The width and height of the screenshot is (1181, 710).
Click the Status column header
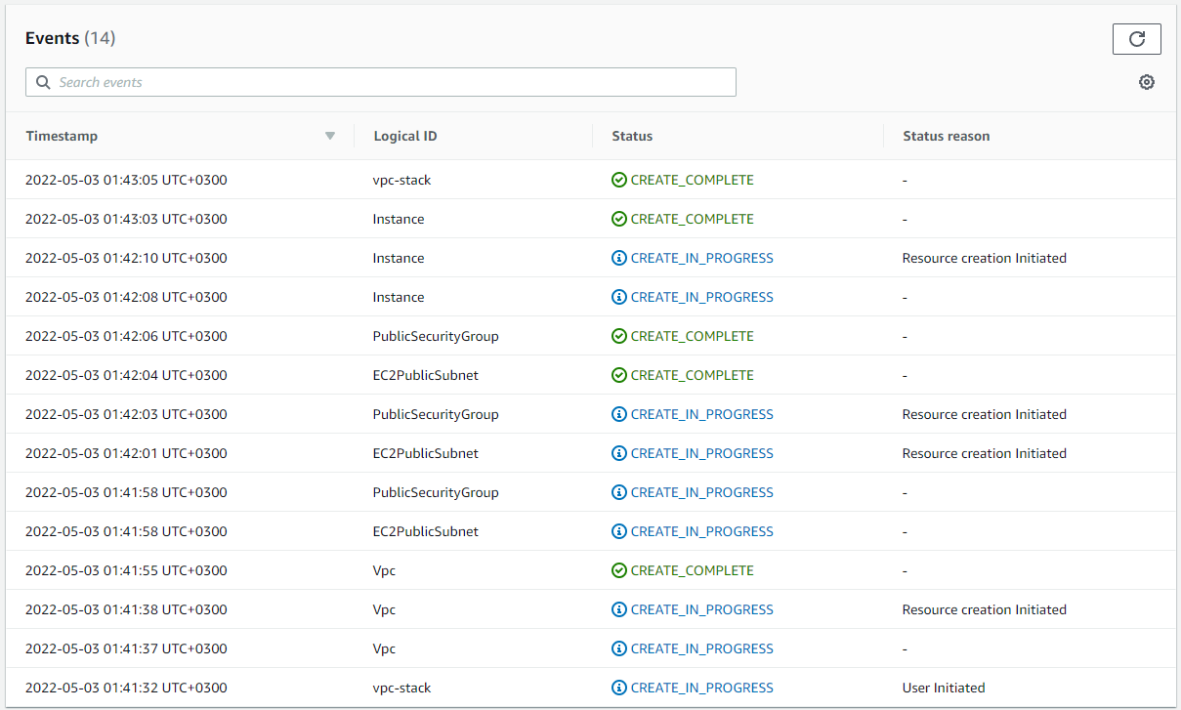632,136
